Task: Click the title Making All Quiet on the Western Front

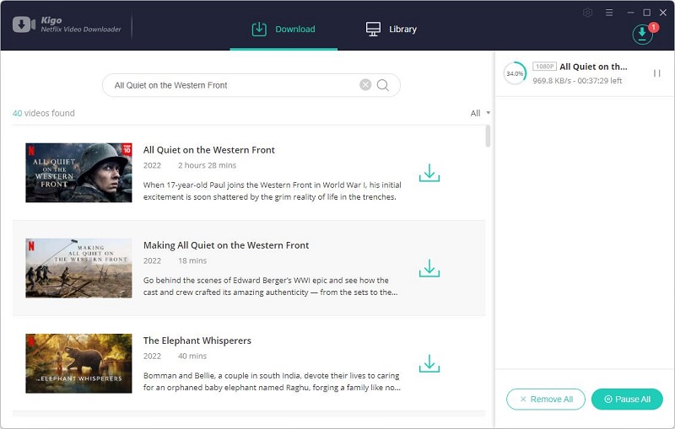Action: pyautogui.click(x=226, y=245)
